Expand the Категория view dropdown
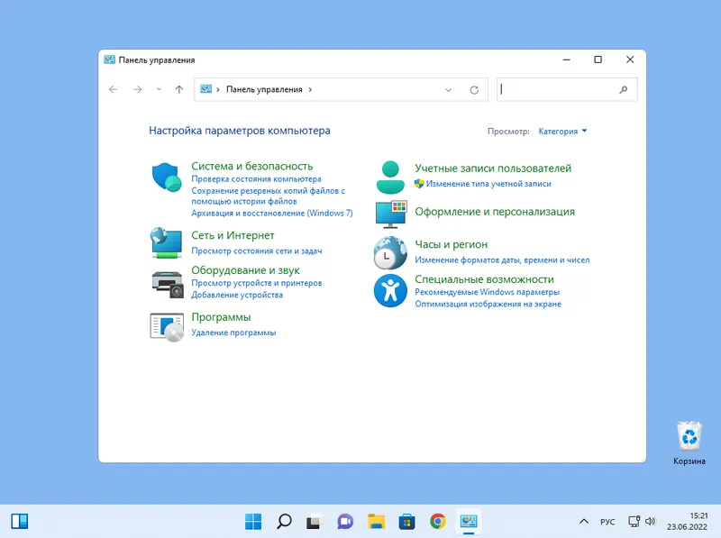Screen dimensions: 721x538 coord(562,131)
